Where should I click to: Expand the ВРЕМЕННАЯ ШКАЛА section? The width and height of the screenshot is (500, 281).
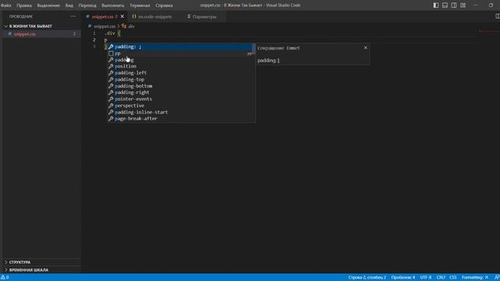pyautogui.click(x=5, y=270)
